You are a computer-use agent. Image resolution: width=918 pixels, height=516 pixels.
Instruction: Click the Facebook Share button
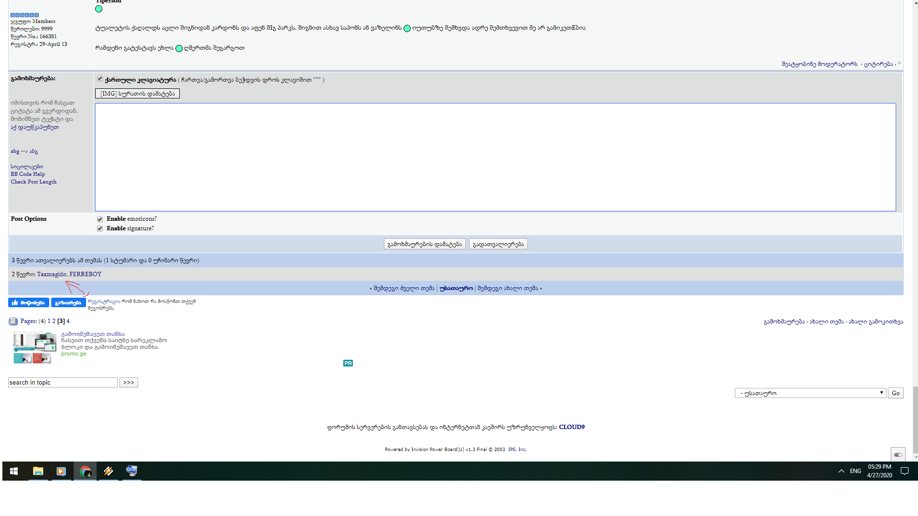click(x=68, y=303)
